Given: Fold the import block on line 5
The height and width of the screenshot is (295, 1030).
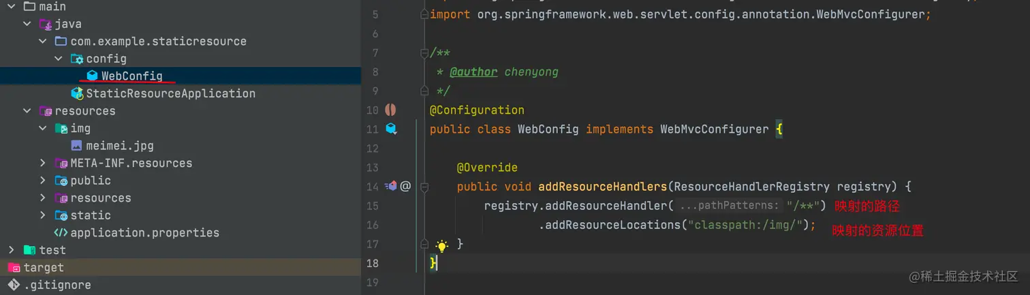Looking at the screenshot, I should click(424, 14).
